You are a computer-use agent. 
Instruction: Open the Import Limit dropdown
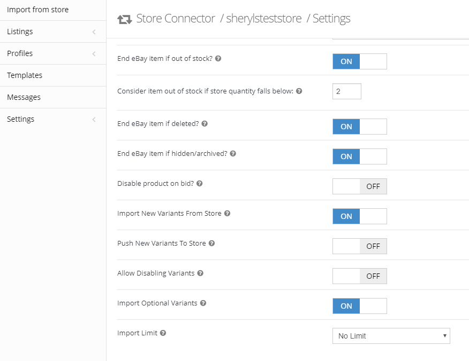[391, 336]
